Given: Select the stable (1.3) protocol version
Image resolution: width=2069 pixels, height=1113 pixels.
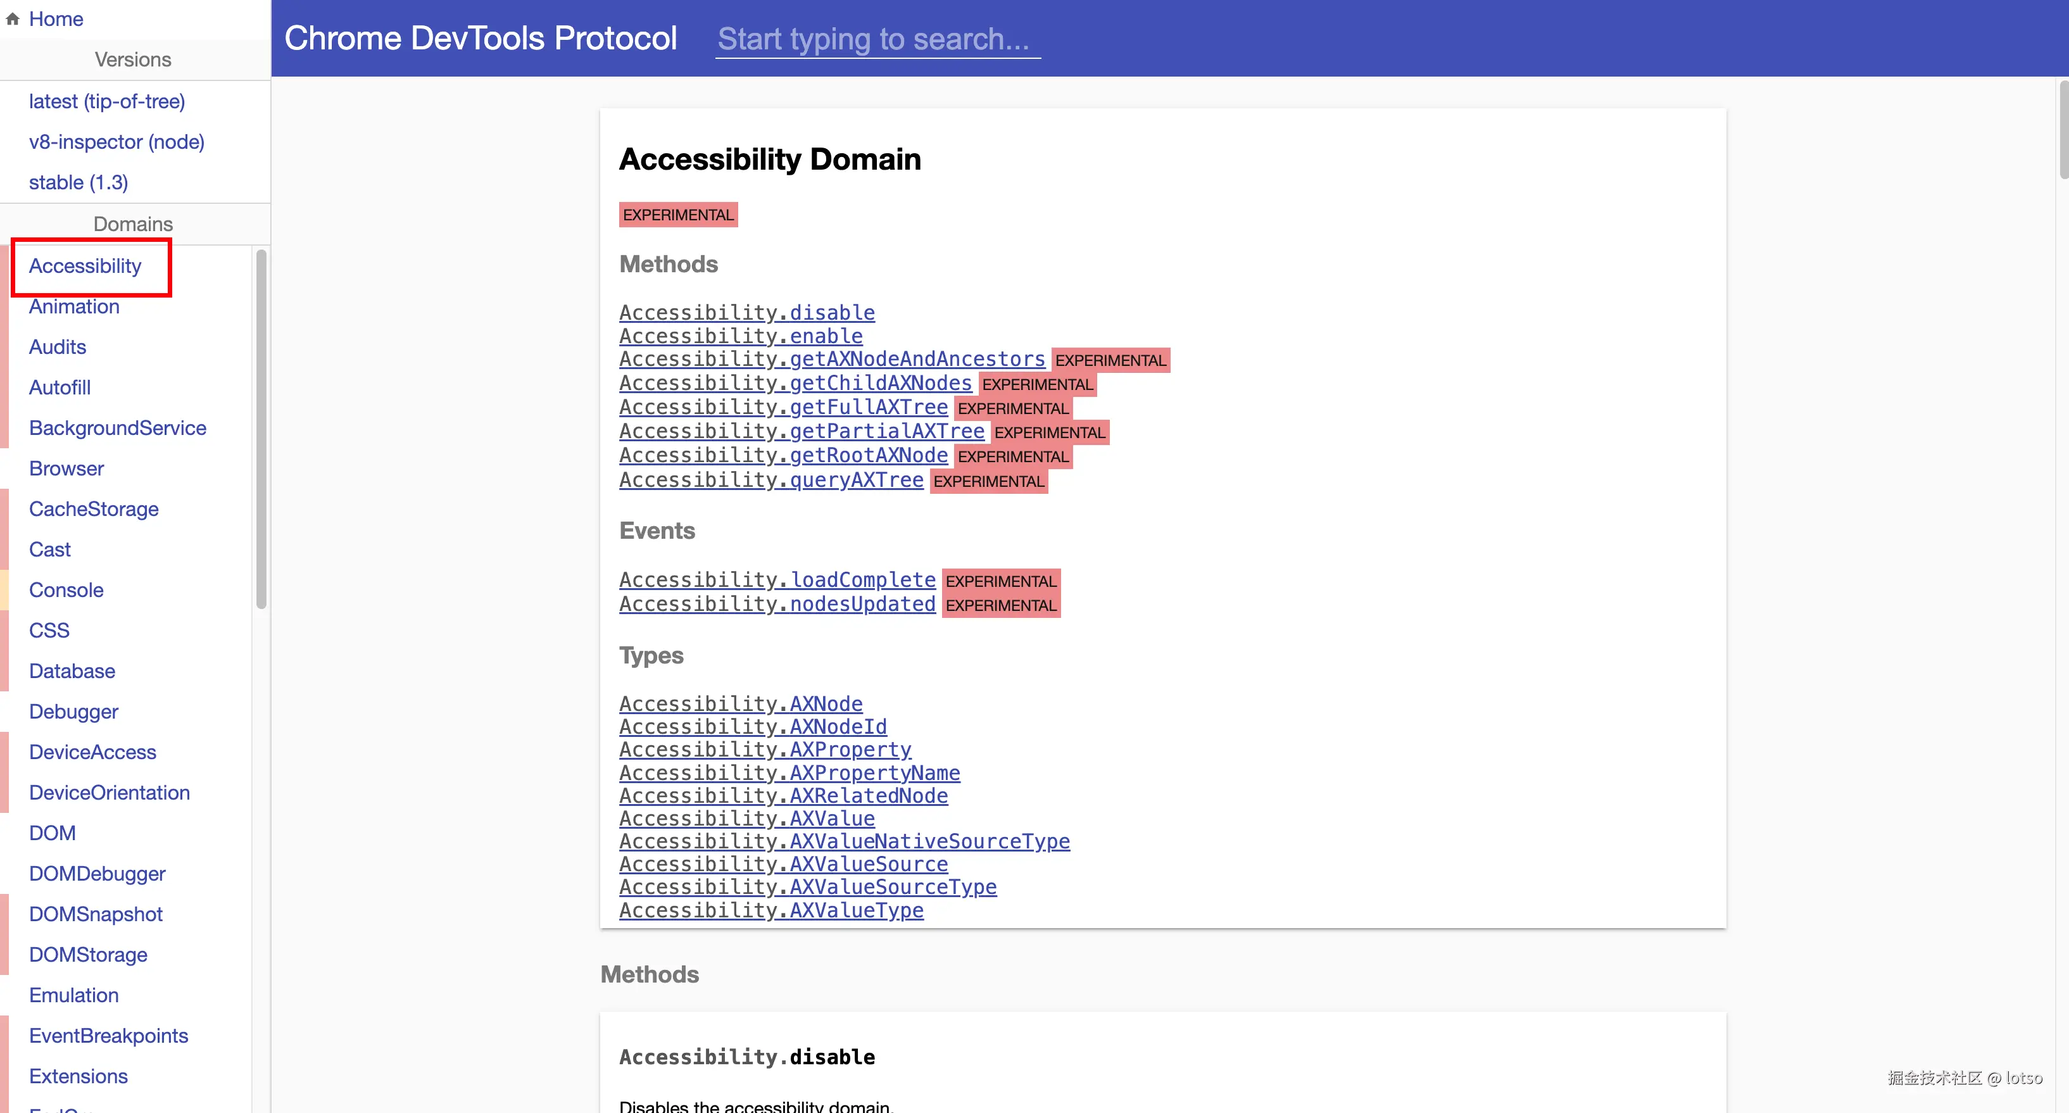Looking at the screenshot, I should click(x=78, y=182).
